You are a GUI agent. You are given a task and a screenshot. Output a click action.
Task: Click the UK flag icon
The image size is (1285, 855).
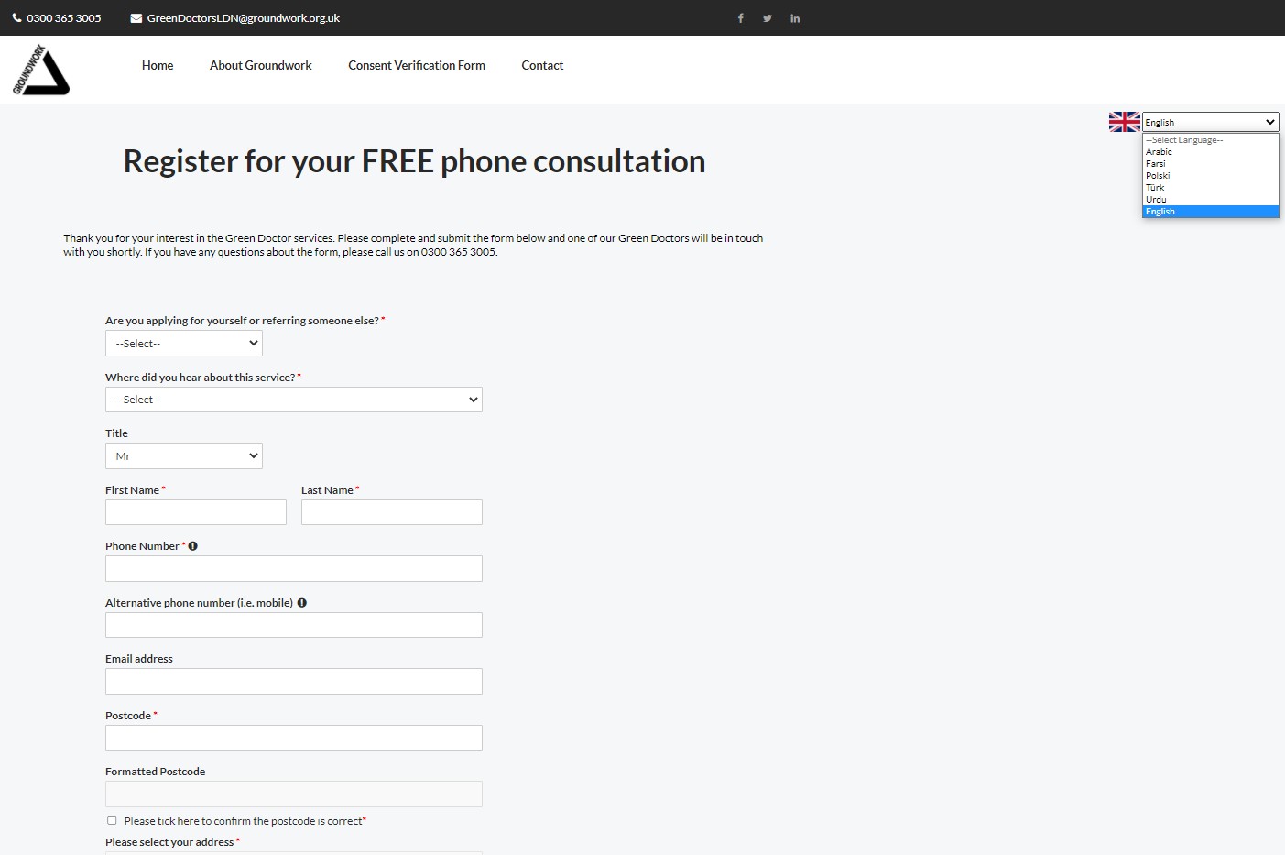1124,122
